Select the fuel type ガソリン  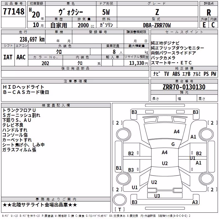coord(106,25)
